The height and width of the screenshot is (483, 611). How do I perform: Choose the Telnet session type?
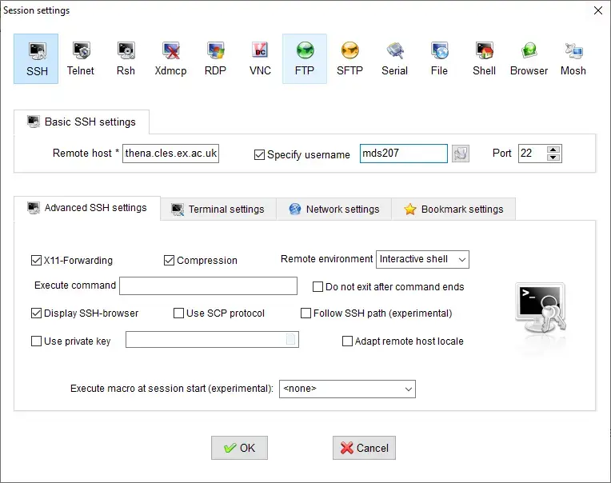(x=81, y=59)
